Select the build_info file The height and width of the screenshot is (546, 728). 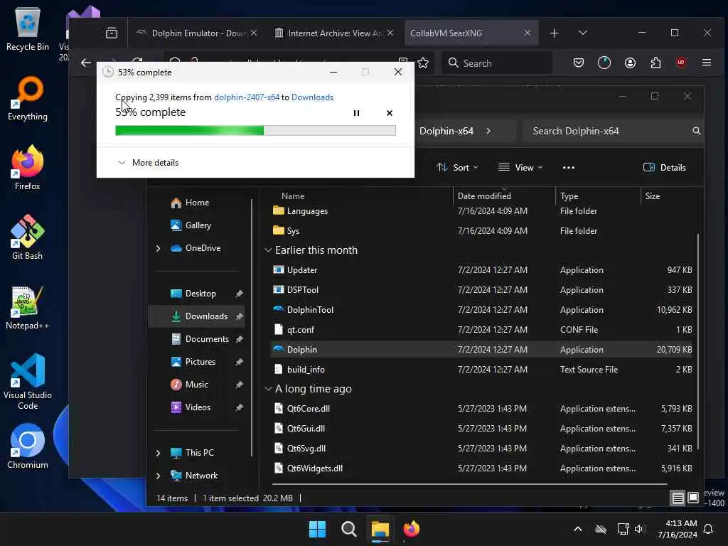481,370
